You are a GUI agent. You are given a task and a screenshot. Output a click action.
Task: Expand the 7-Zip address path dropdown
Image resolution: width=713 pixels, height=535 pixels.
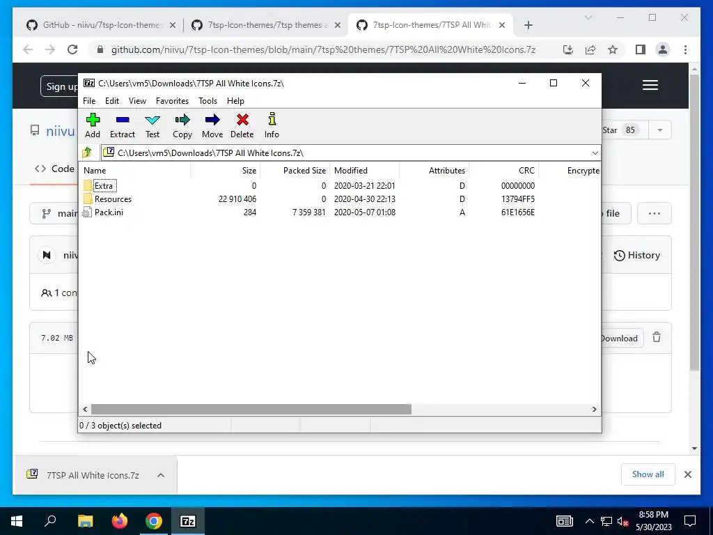[595, 153]
